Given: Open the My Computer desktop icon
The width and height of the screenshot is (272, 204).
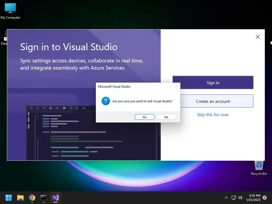Looking at the screenshot, I should (10, 11).
